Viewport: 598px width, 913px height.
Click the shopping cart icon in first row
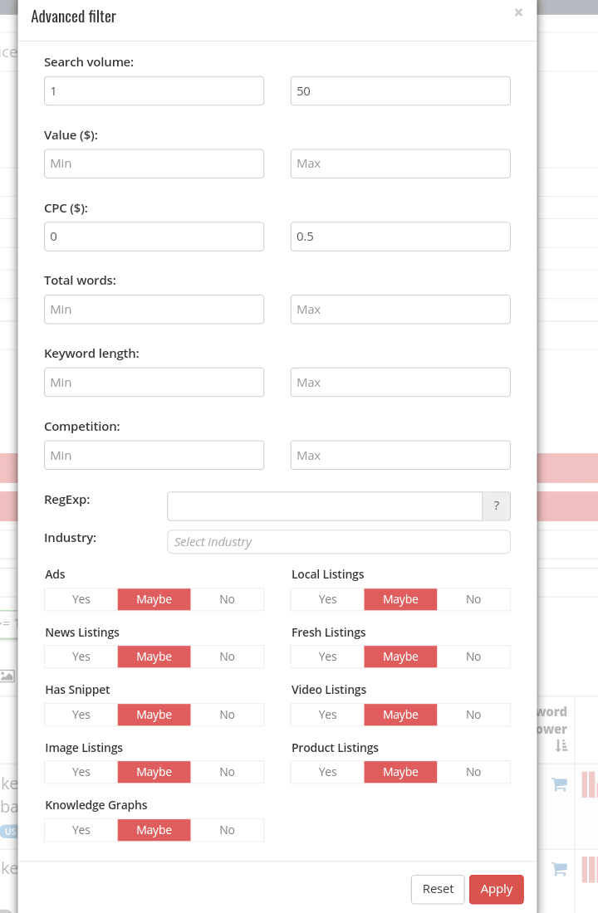560,784
